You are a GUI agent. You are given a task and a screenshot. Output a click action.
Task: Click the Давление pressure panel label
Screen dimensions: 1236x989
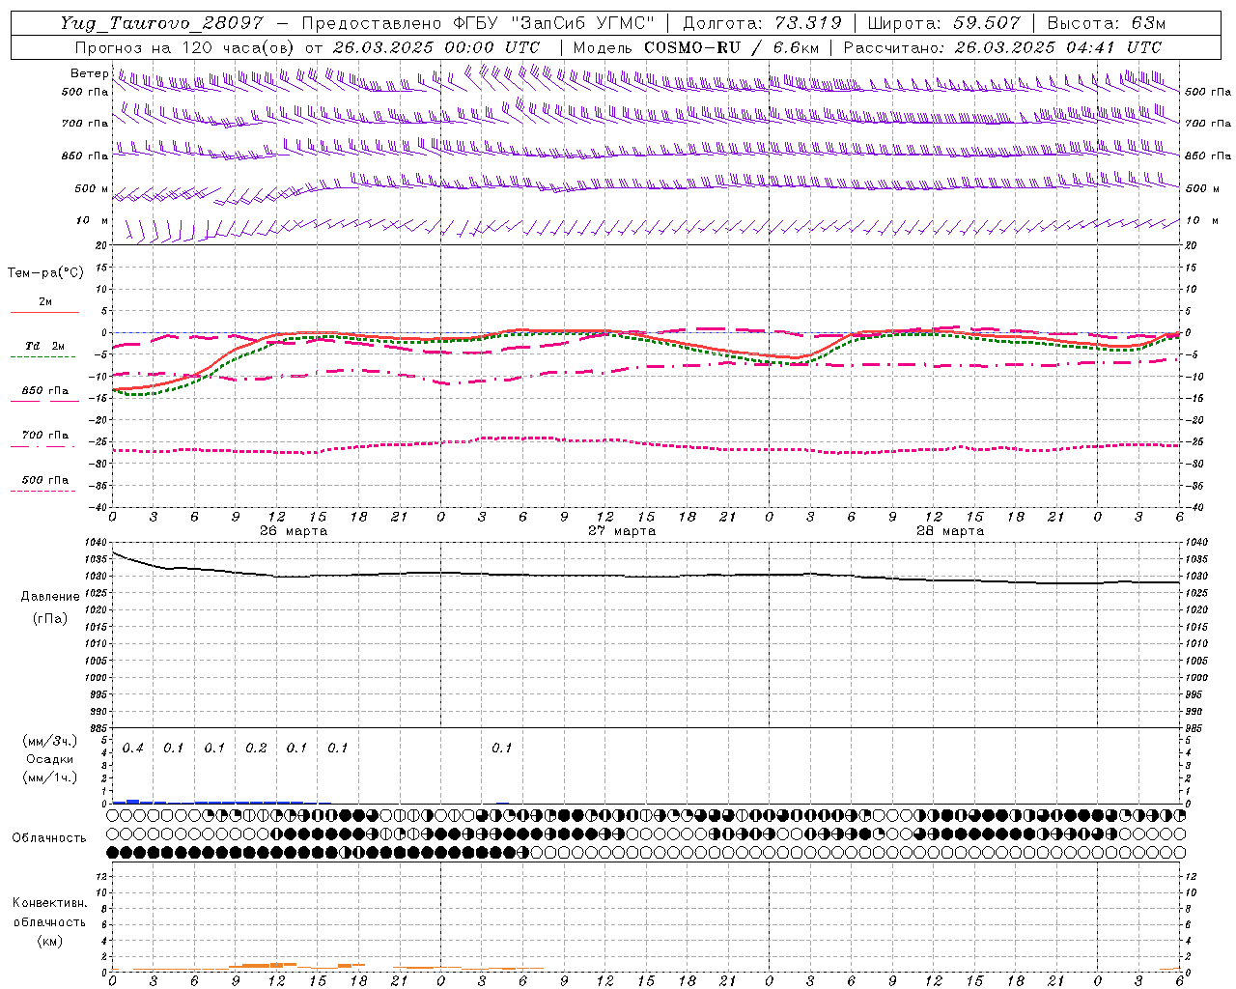tap(50, 597)
